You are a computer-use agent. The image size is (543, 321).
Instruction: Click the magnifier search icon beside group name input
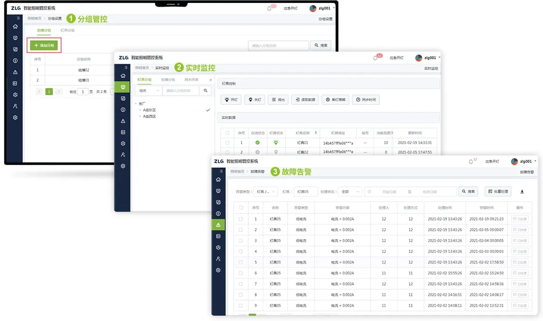206,91
